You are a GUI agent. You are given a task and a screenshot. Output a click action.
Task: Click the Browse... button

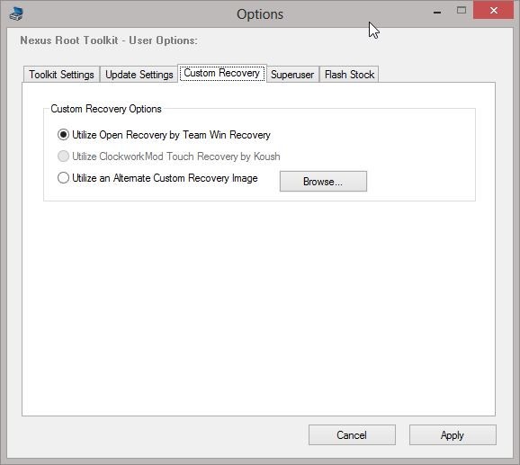point(323,182)
